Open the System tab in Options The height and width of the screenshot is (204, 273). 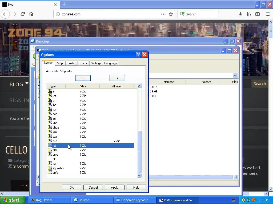[x=49, y=63]
